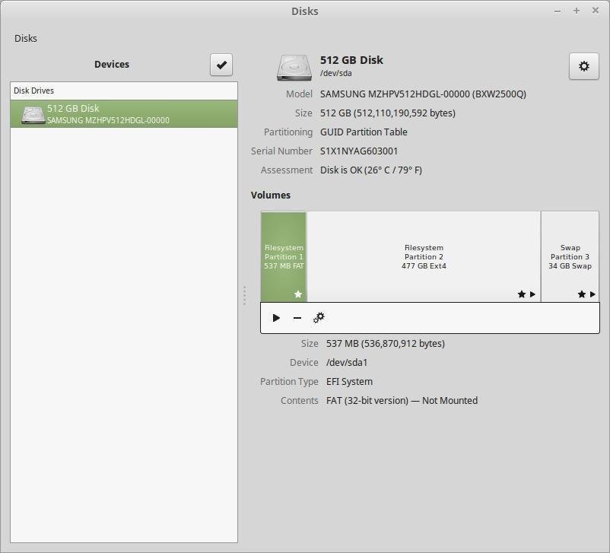Image resolution: width=610 pixels, height=553 pixels.
Task: Click the 512 GB Disk drive icon in header
Action: point(294,68)
